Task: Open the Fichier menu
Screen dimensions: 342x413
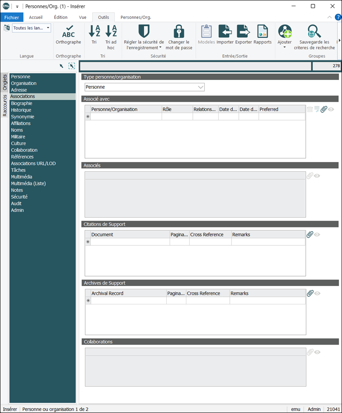Action: [x=12, y=18]
